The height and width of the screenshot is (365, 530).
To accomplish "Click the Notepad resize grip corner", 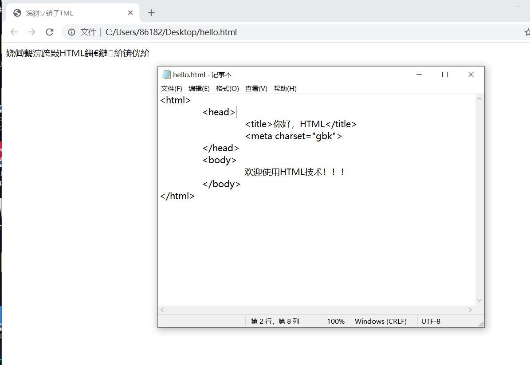I will coord(481,324).
